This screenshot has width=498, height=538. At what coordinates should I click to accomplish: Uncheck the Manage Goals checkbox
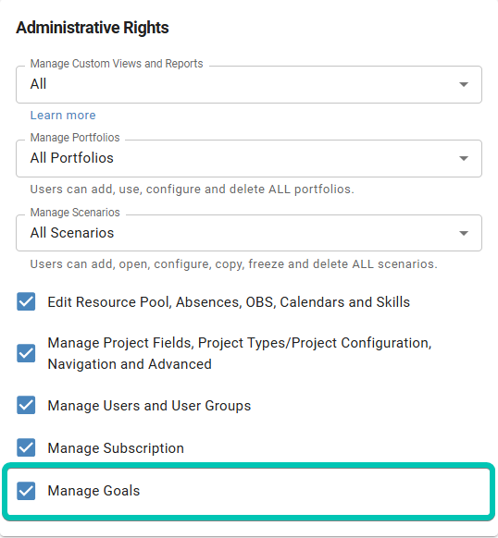26,491
